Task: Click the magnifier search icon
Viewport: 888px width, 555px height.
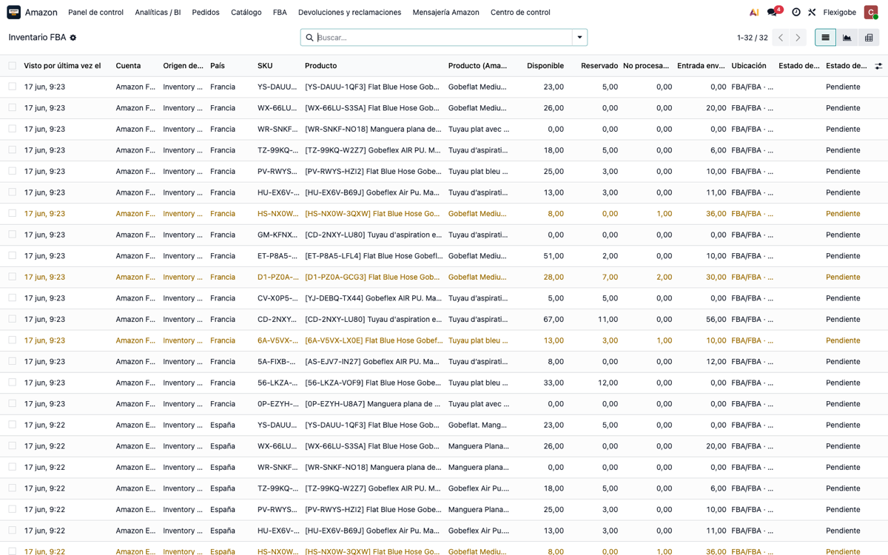Action: (x=309, y=38)
